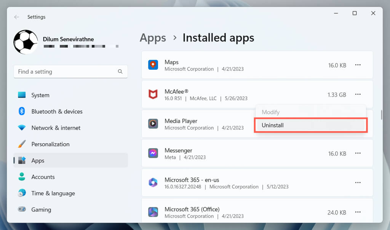Minimize the Settings window

(x=336, y=13)
